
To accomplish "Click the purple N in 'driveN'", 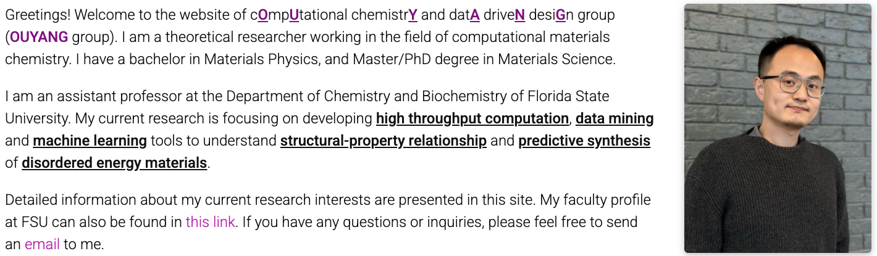I will click(520, 15).
